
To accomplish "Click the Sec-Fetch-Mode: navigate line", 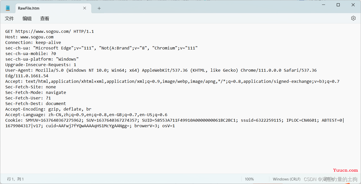I will 35,93.
